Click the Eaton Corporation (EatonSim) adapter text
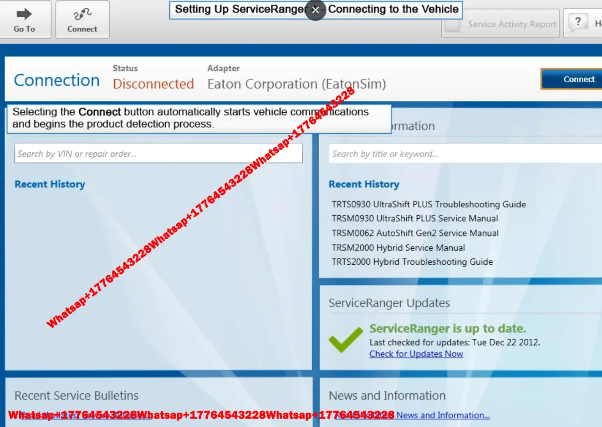602x427 pixels. [x=296, y=84]
